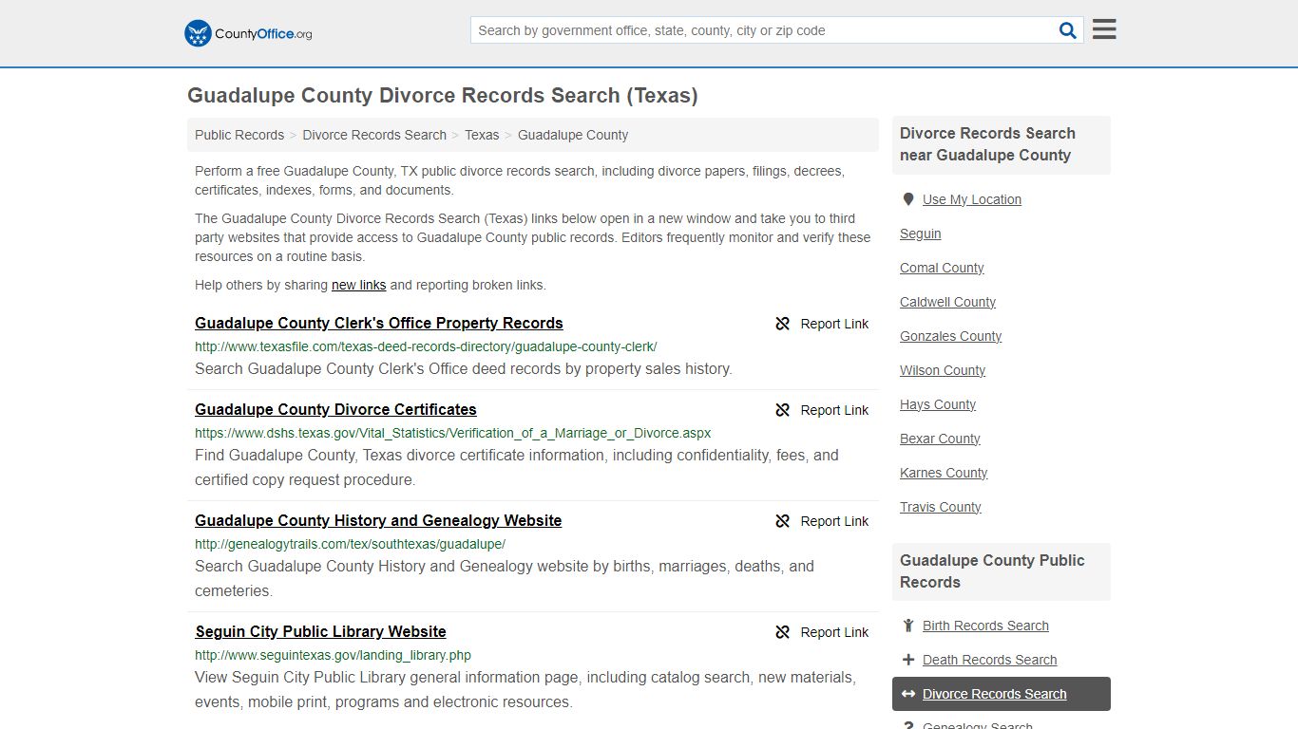Open the texasfile.com deed records URL
The image size is (1298, 729).
click(426, 346)
